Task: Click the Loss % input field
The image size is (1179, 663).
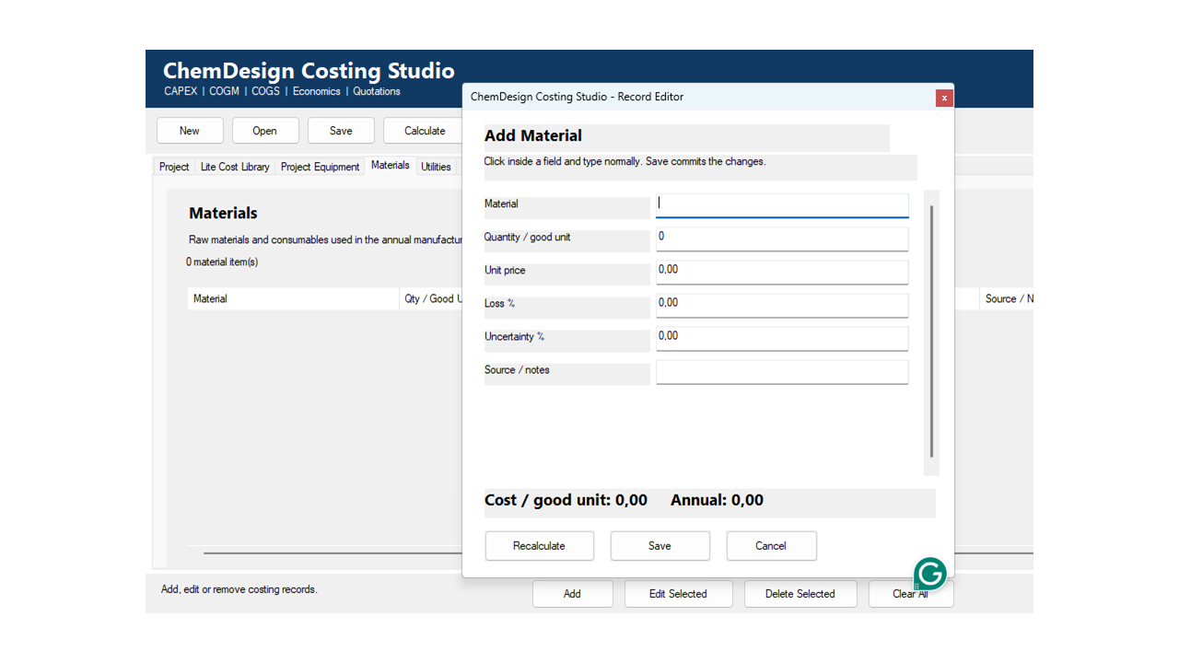Action: [x=782, y=305]
